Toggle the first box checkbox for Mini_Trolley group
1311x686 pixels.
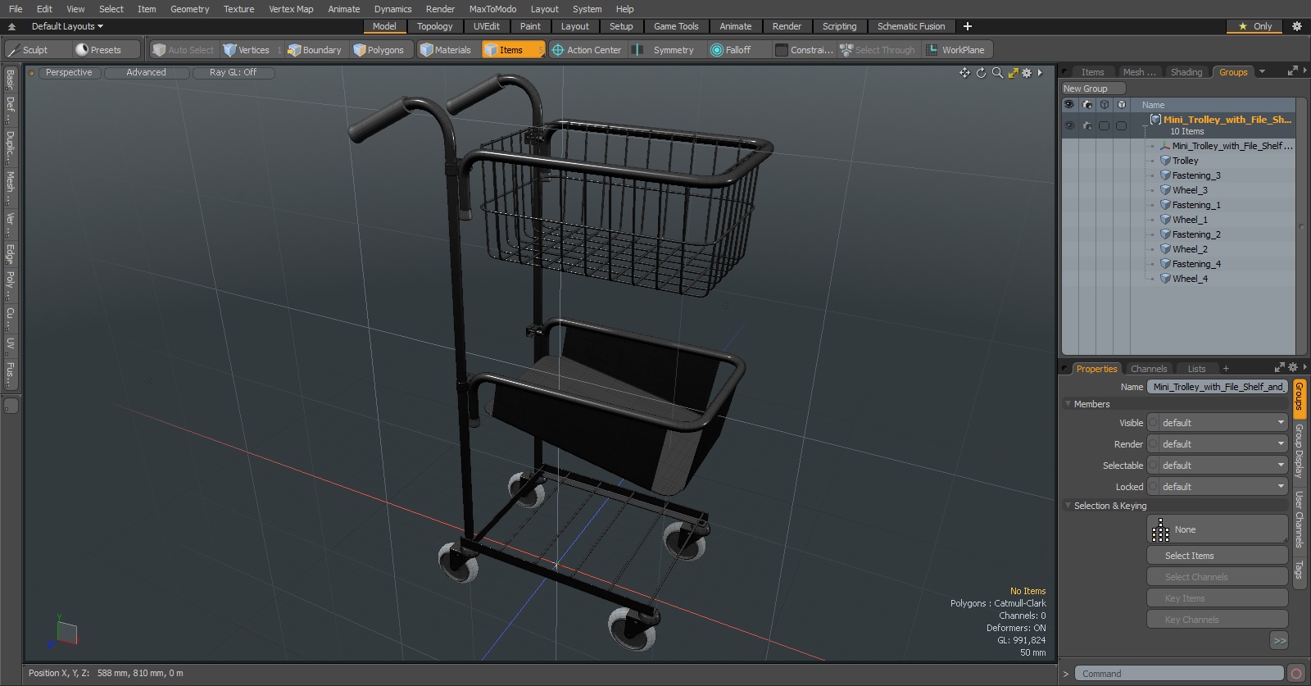(x=1104, y=125)
